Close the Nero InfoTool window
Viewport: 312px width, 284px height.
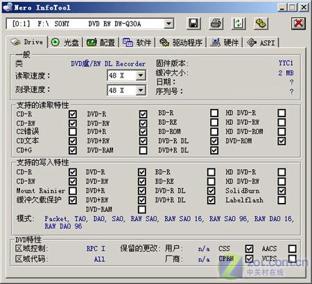pyautogui.click(x=304, y=8)
